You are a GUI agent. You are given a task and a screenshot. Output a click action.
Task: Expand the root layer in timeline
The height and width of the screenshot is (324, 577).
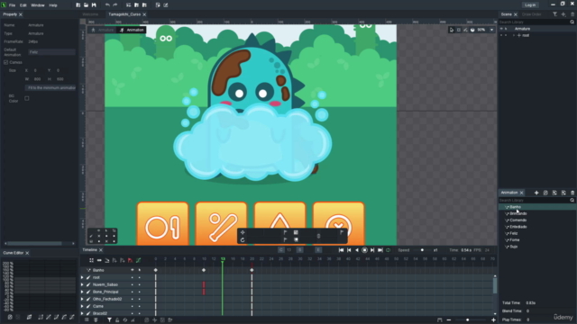pyautogui.click(x=82, y=278)
